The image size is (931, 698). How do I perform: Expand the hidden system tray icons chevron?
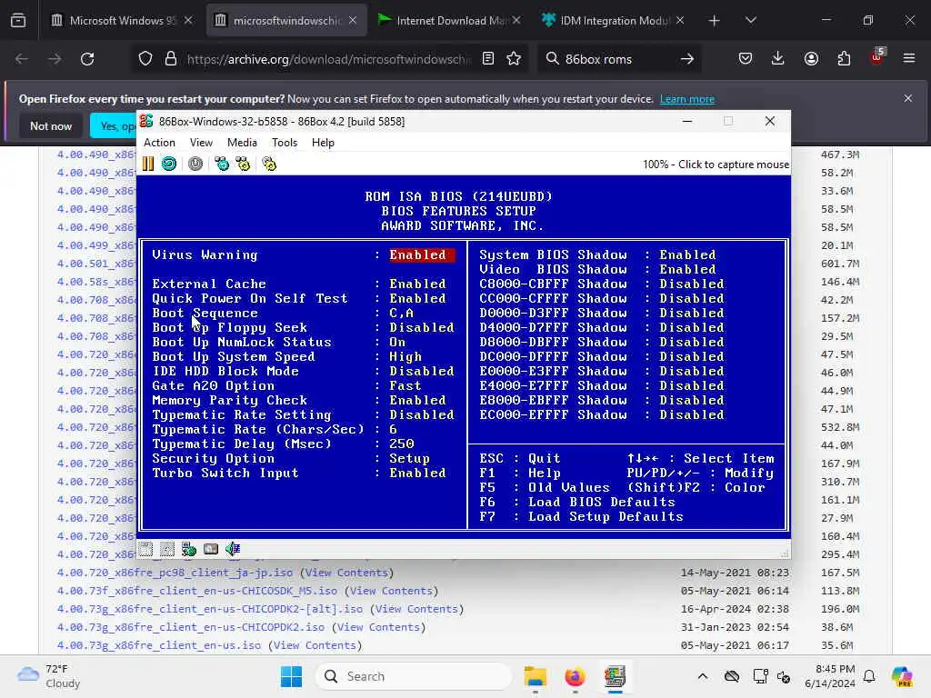click(x=703, y=676)
